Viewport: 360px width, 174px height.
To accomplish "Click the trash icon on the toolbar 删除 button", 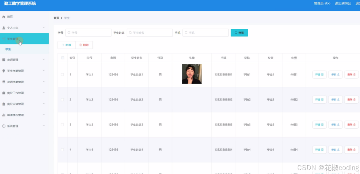I will pos(81,45).
